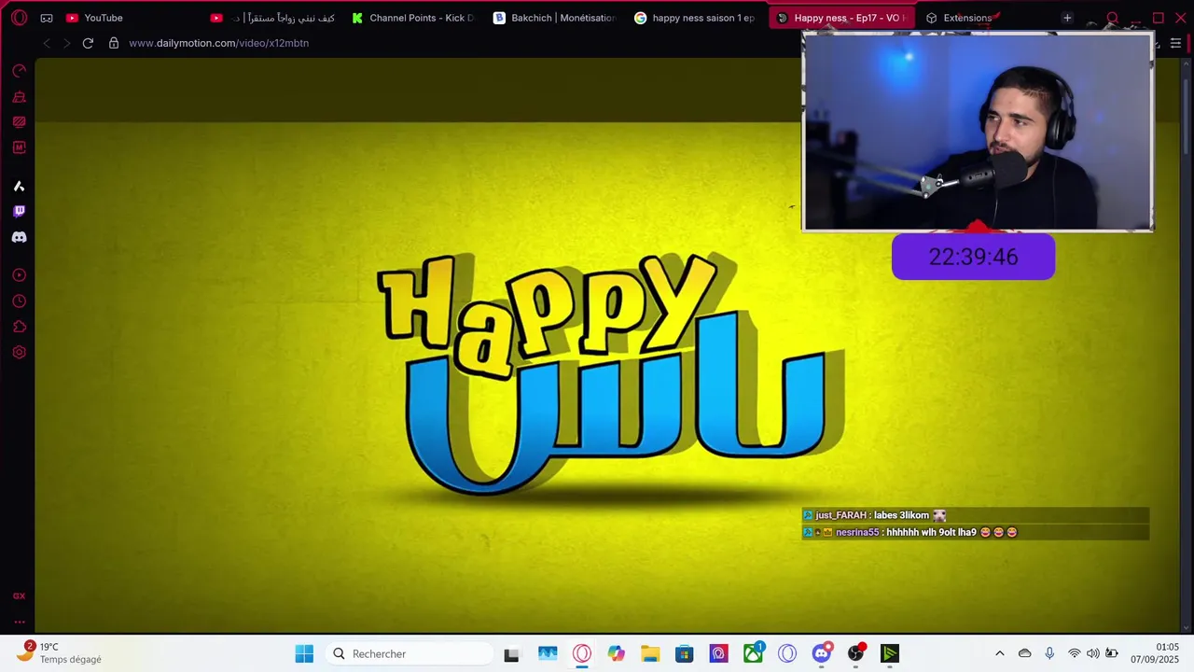This screenshot has height=672, width=1194.
Task: Open Wi-Fi network tray icon
Action: point(1075,653)
